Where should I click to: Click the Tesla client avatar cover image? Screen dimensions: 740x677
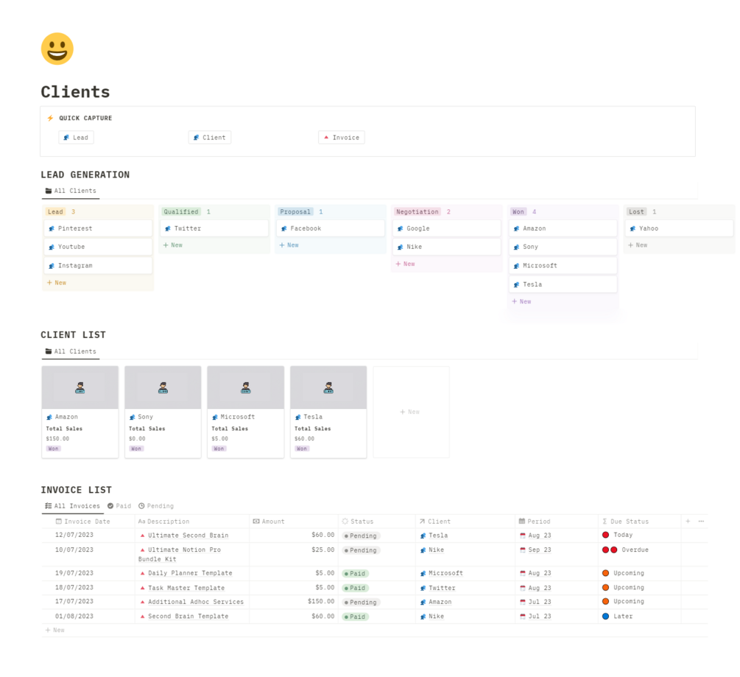[328, 387]
